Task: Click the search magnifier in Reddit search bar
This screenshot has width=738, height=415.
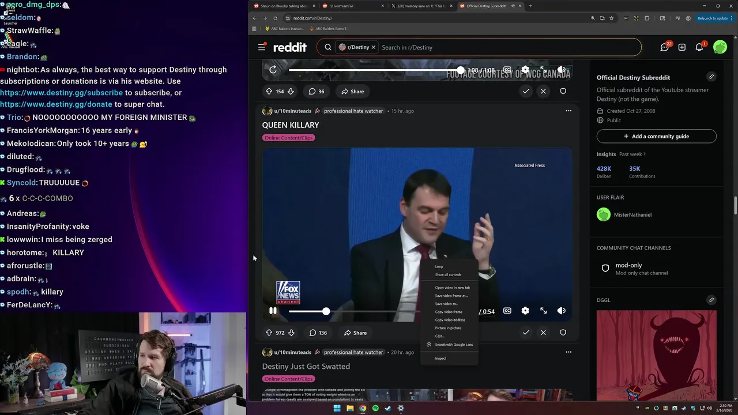Action: point(328,47)
